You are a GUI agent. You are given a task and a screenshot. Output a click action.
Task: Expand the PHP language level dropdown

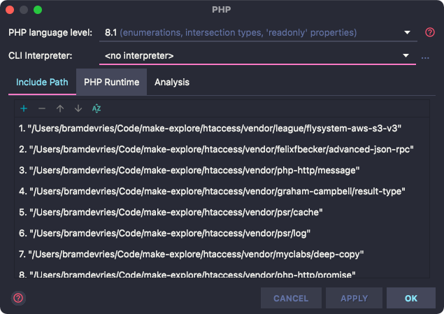(x=407, y=33)
